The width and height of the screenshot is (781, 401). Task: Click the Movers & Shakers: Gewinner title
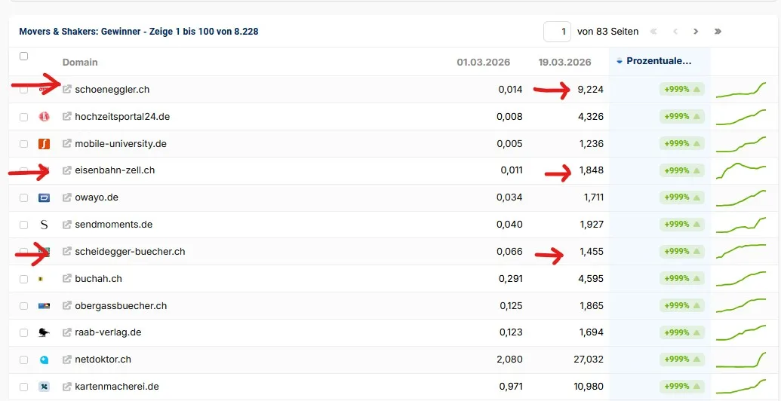[139, 32]
